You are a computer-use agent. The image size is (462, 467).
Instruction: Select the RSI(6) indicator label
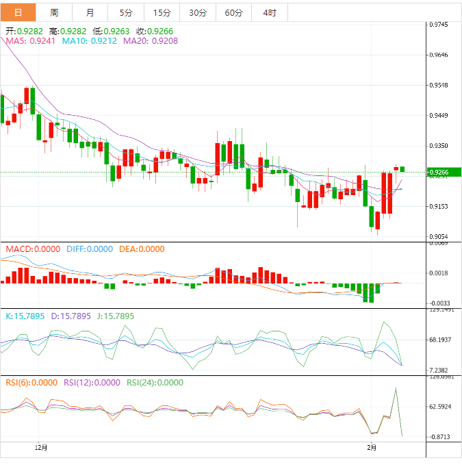point(31,383)
